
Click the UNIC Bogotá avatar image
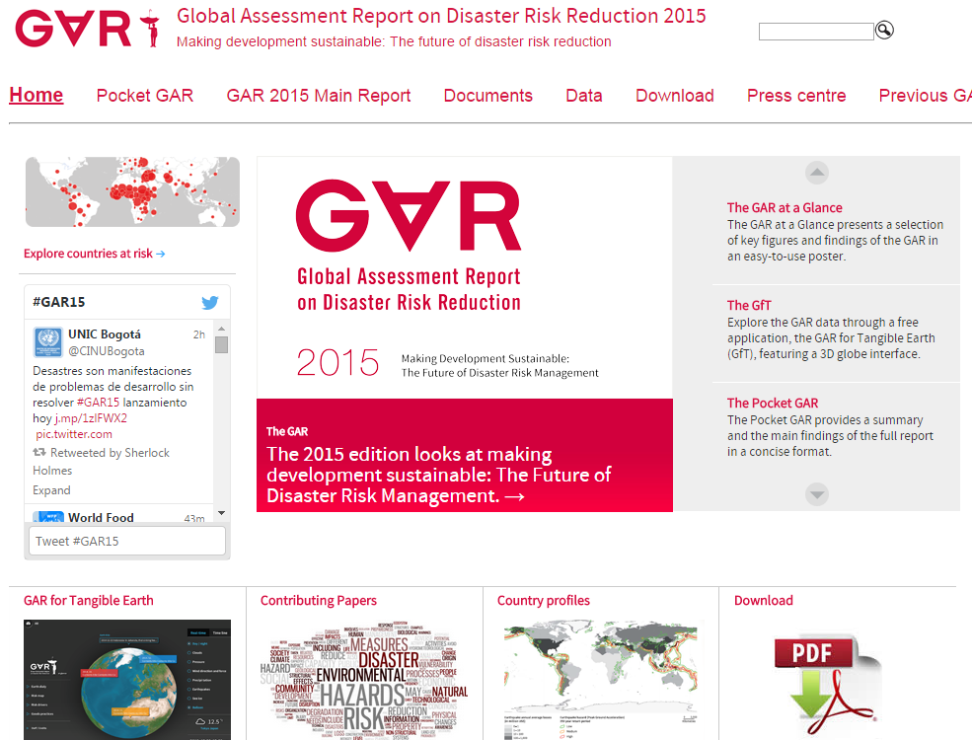(47, 342)
